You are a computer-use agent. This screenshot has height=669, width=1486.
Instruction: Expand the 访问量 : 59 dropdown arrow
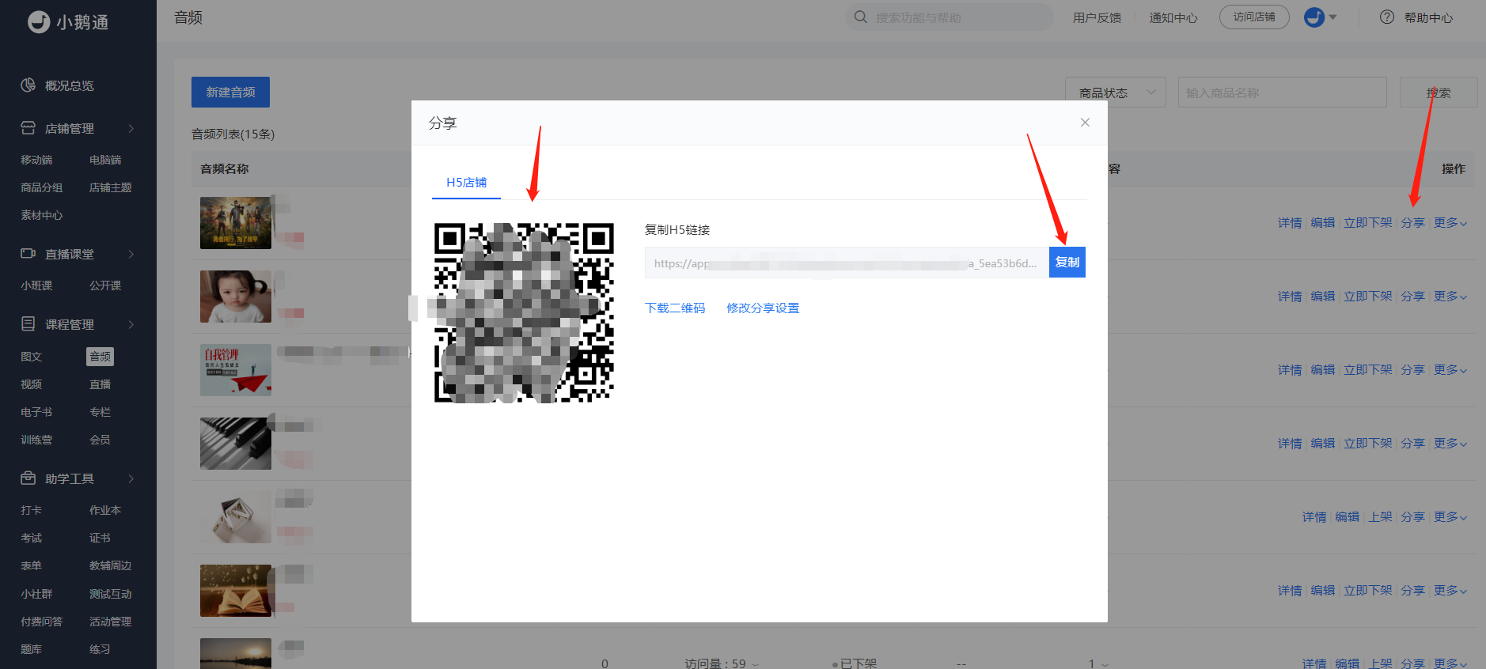pos(755,664)
